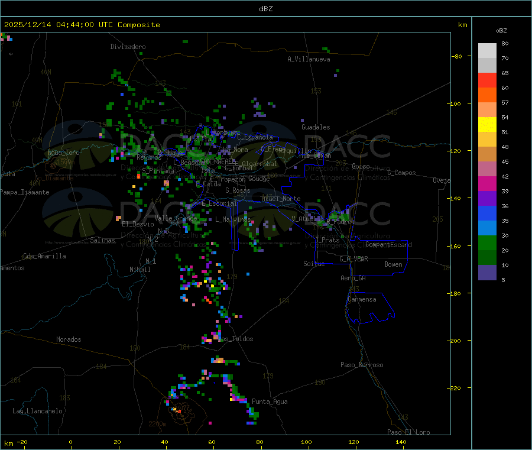Click the 100 km horizontal axis tick
The width and height of the screenshot is (532, 450).
pos(306,442)
